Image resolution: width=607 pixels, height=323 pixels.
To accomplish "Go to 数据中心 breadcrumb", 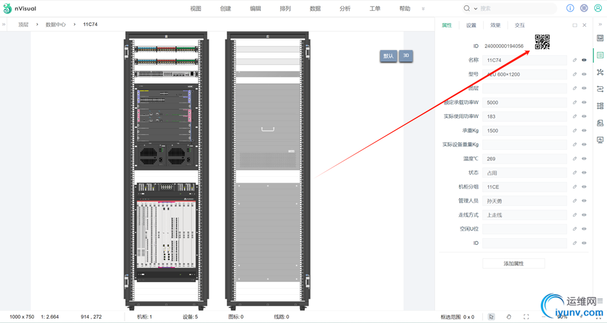I will pyautogui.click(x=56, y=24).
